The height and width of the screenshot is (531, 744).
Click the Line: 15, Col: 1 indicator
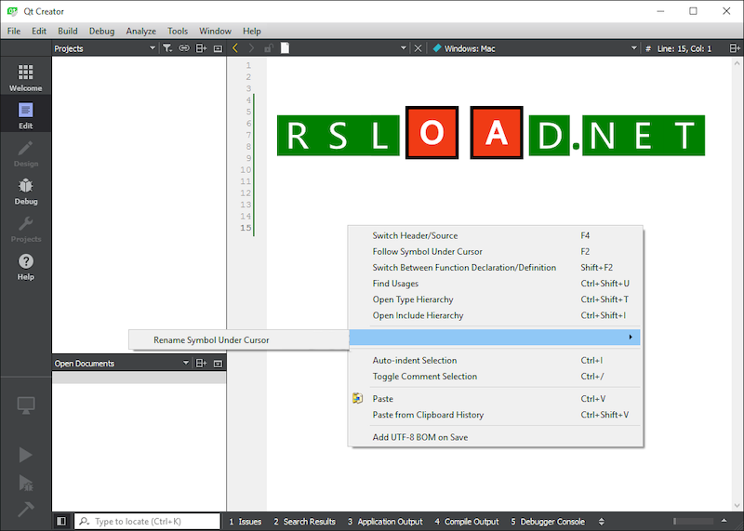click(x=684, y=48)
